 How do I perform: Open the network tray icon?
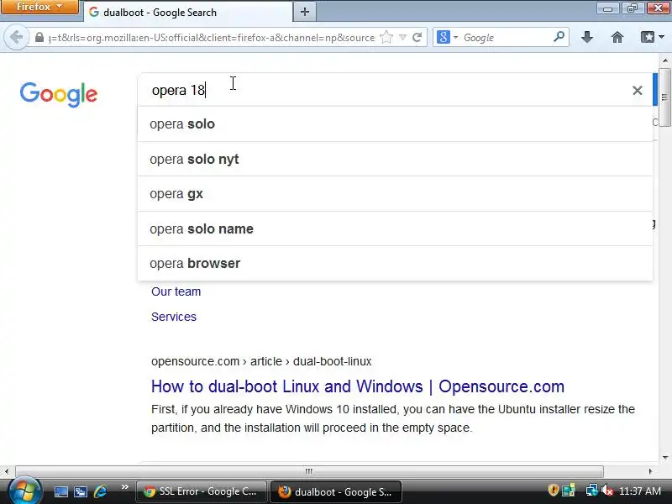[x=592, y=490]
